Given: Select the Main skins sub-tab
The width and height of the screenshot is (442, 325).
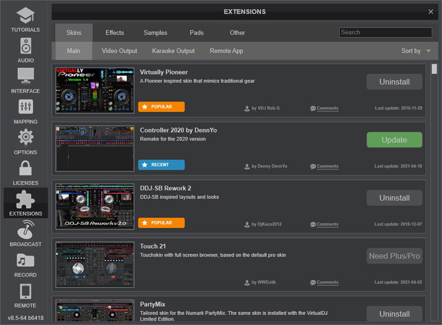Looking at the screenshot, I should (73, 51).
